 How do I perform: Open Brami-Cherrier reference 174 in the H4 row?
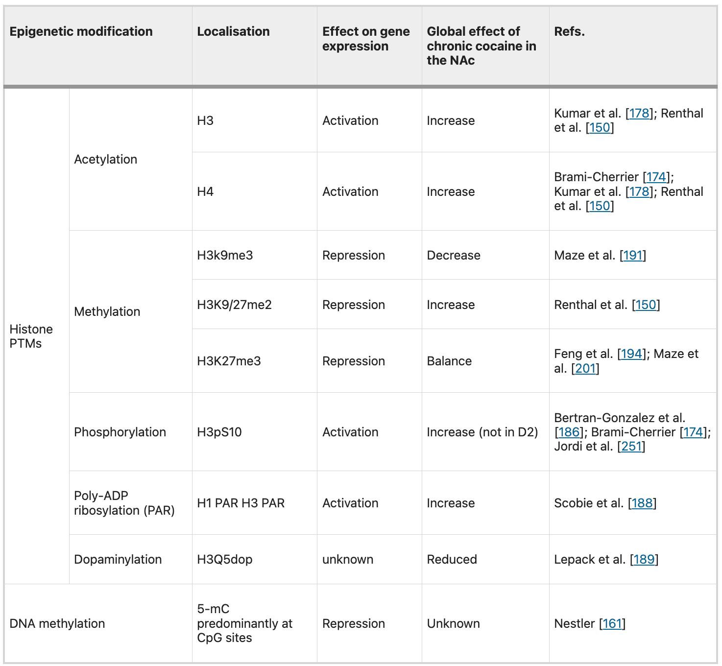(656, 177)
